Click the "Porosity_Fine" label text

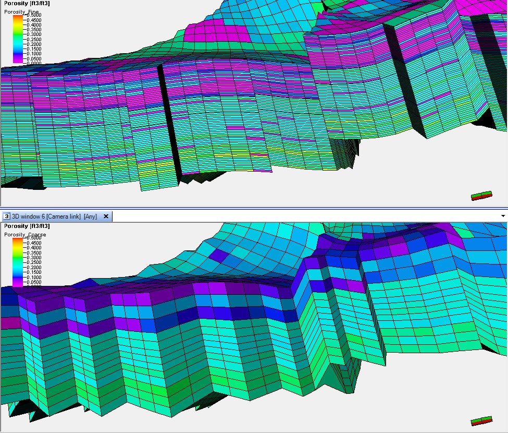pos(22,11)
